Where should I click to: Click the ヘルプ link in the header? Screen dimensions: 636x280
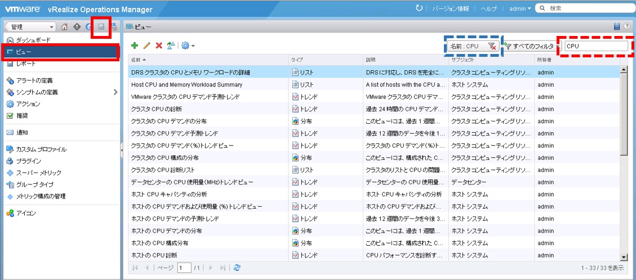point(489,8)
